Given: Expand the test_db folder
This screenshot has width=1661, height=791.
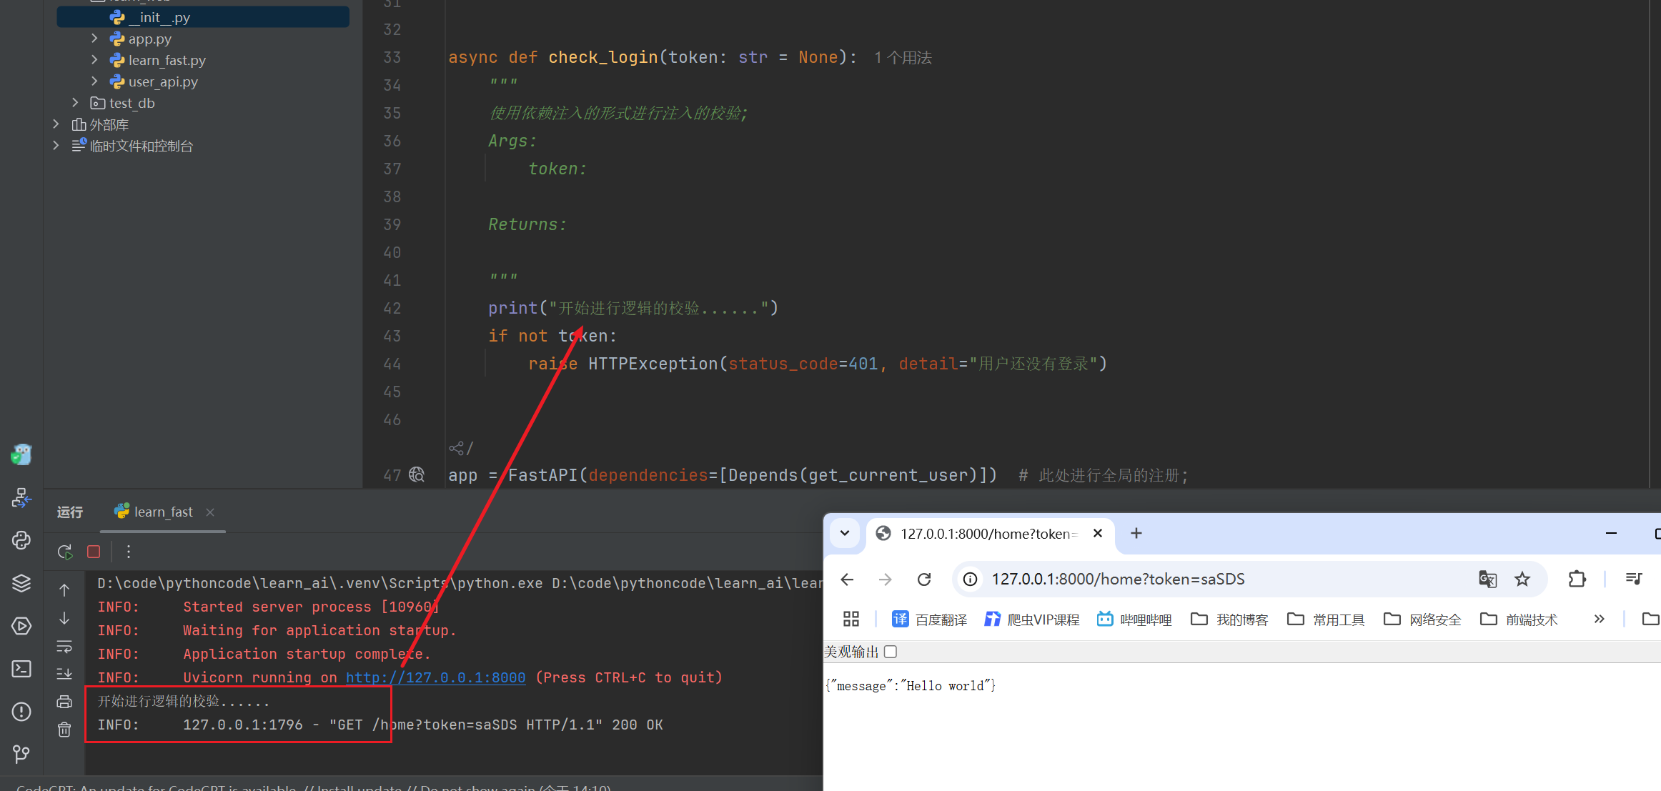Looking at the screenshot, I should pos(75,103).
